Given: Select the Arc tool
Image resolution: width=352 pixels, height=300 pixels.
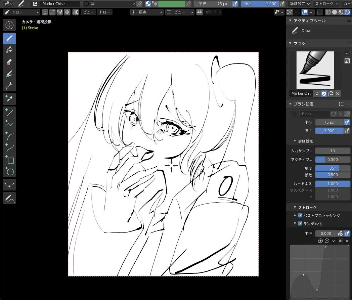Looking at the screenshot, I should pos(9,136).
